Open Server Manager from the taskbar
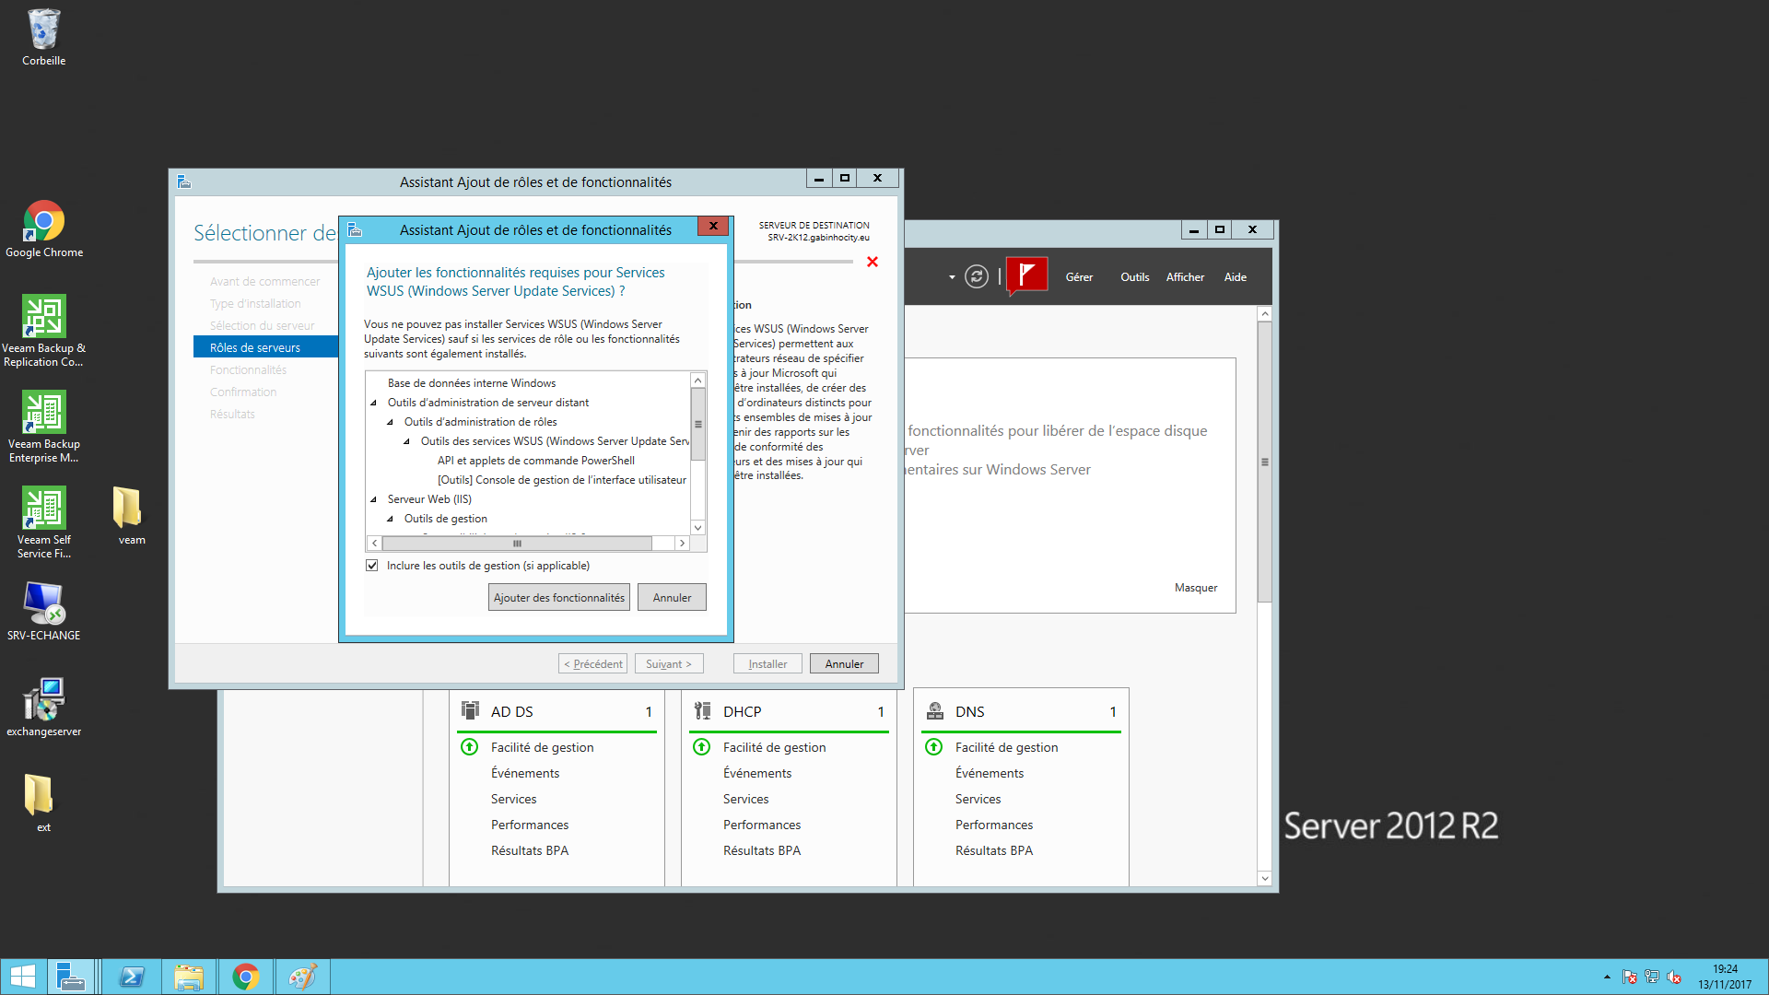This screenshot has width=1769, height=995. point(70,977)
